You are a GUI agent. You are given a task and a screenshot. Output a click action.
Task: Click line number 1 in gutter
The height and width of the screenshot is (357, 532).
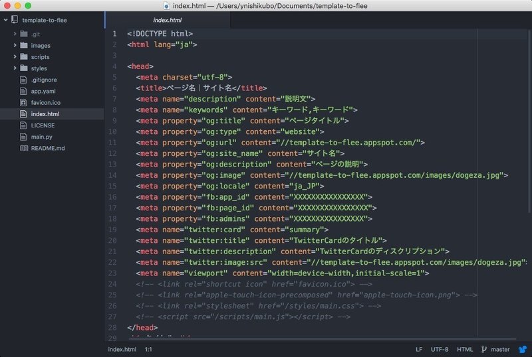(114, 34)
